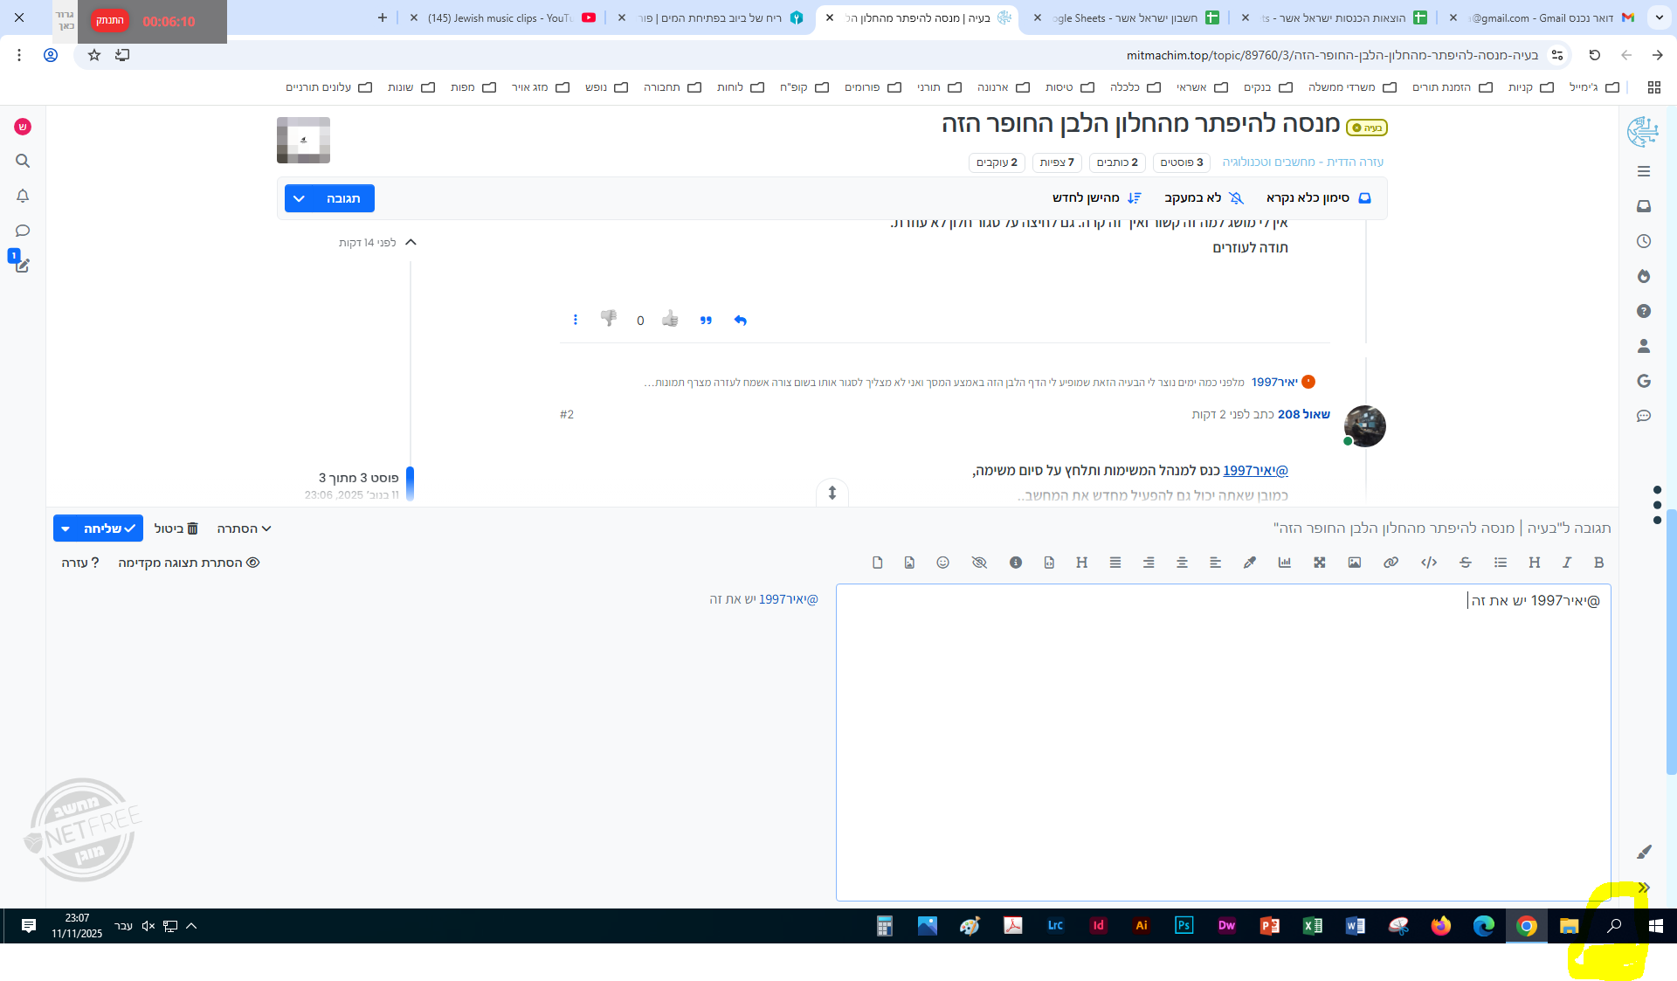Expand the blue Reply (תגובה) dropdown button
The height and width of the screenshot is (981, 1677).
point(299,198)
